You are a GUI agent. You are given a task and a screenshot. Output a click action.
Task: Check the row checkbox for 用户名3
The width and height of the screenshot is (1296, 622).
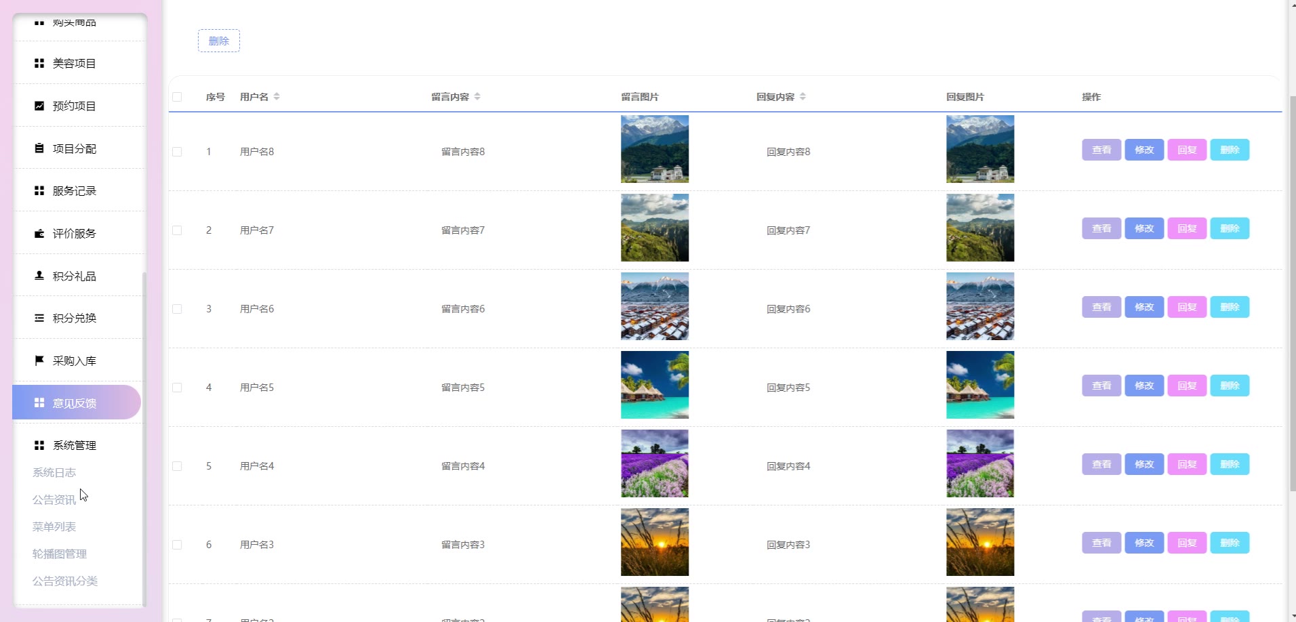point(177,545)
